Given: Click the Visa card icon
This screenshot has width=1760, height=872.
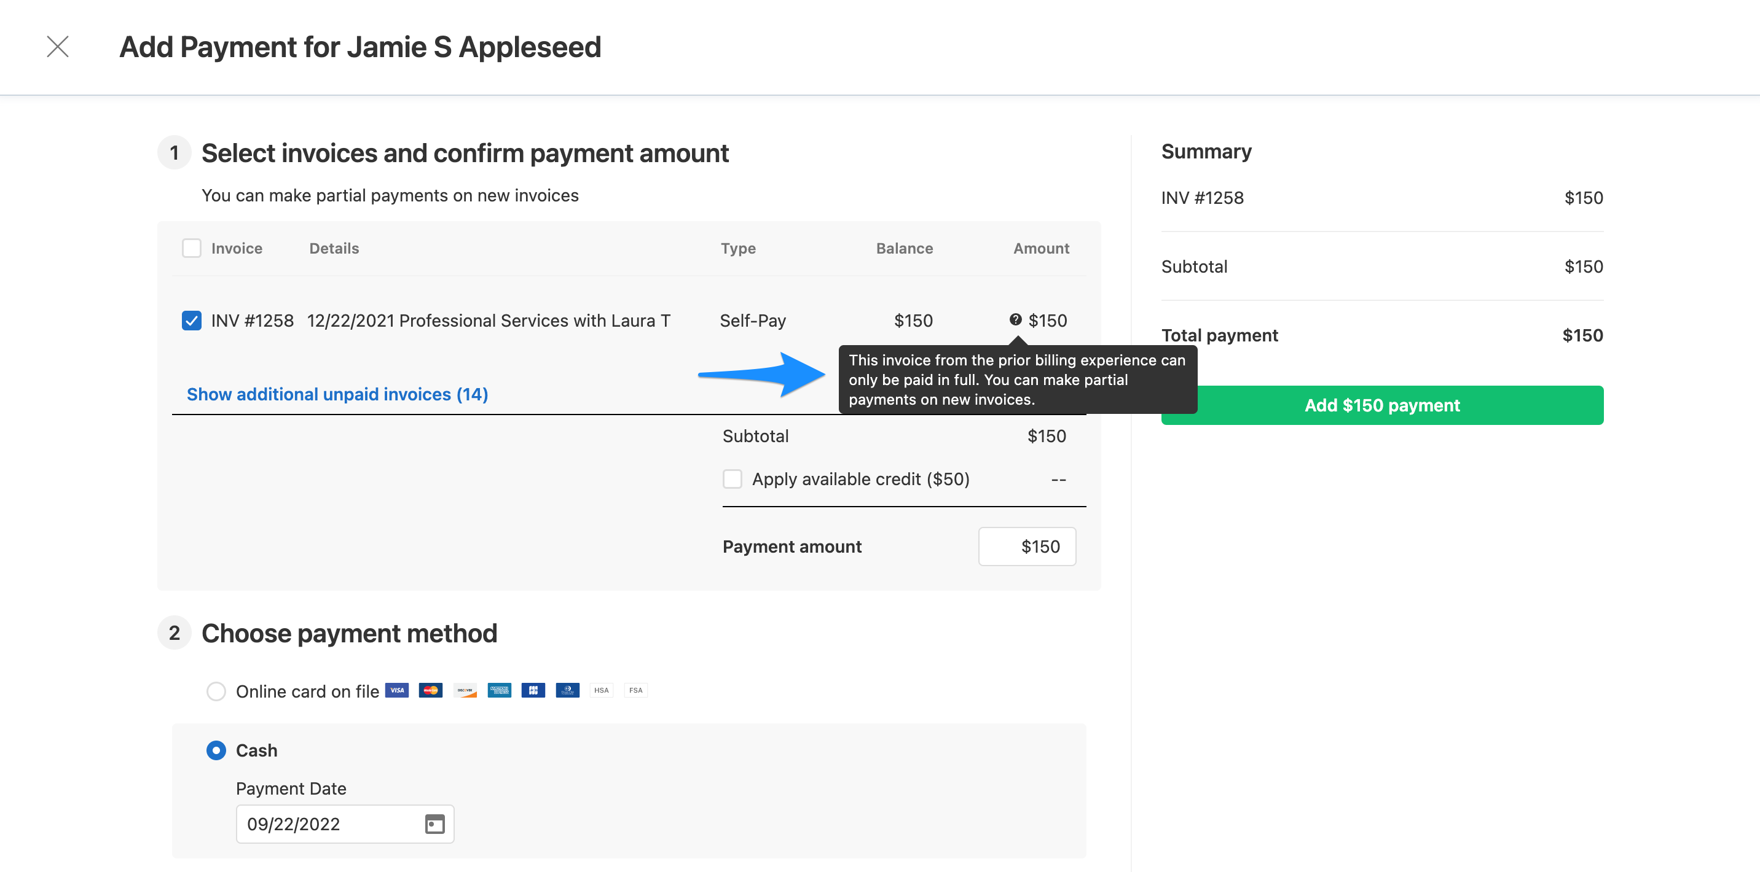Looking at the screenshot, I should click(x=397, y=690).
